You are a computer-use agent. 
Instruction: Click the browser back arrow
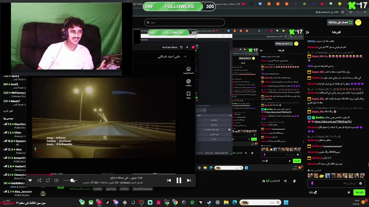(365, 12)
